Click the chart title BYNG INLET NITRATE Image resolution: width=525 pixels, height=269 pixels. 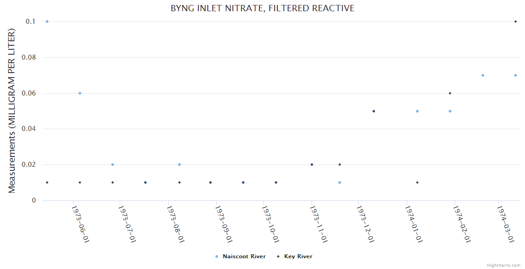(x=262, y=9)
